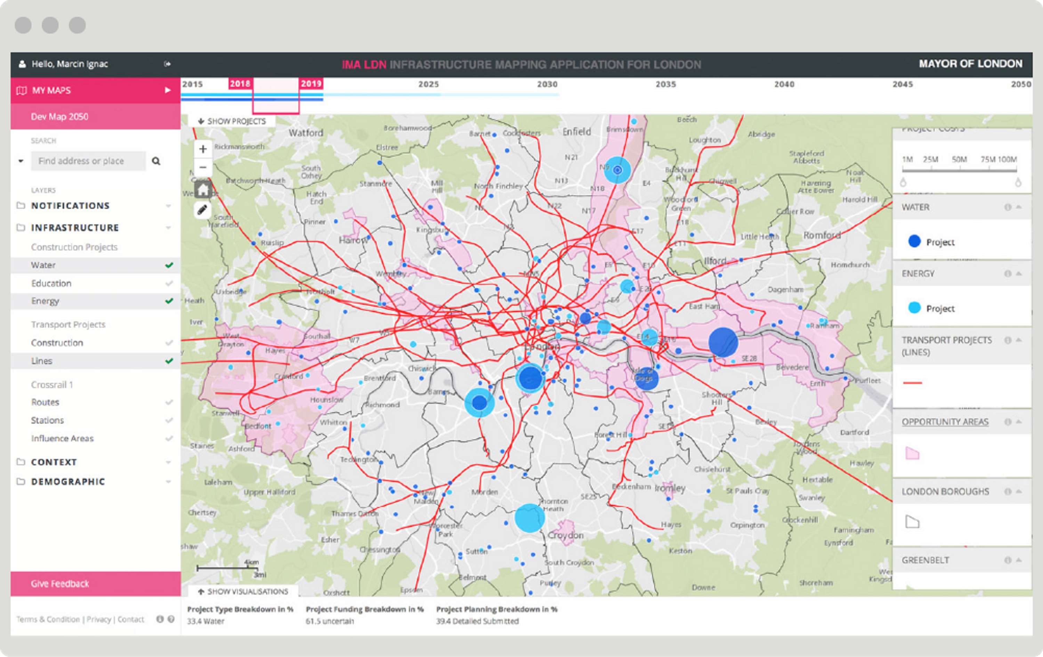The image size is (1043, 657).
Task: Click the Notifications folder icon
Action: point(21,205)
